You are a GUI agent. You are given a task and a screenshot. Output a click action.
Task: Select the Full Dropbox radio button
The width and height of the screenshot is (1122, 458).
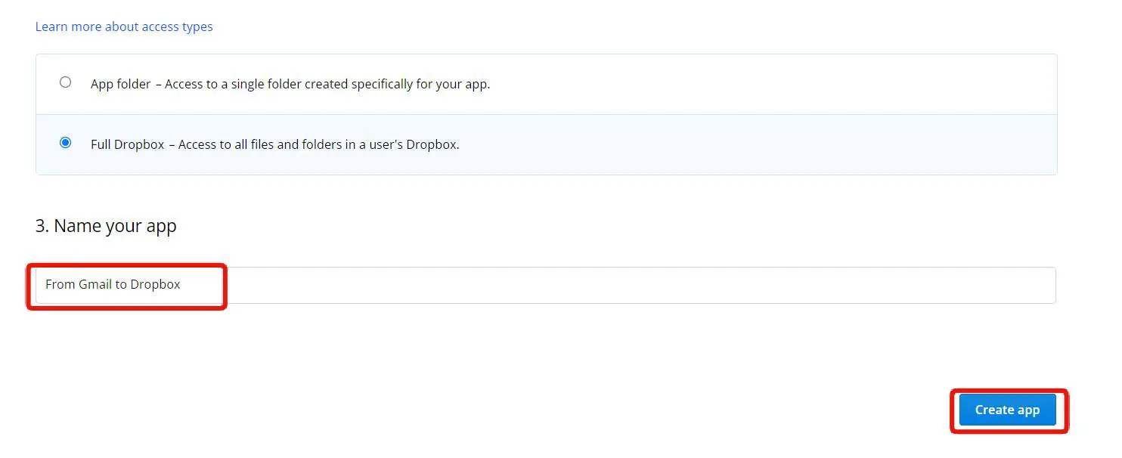click(x=66, y=143)
